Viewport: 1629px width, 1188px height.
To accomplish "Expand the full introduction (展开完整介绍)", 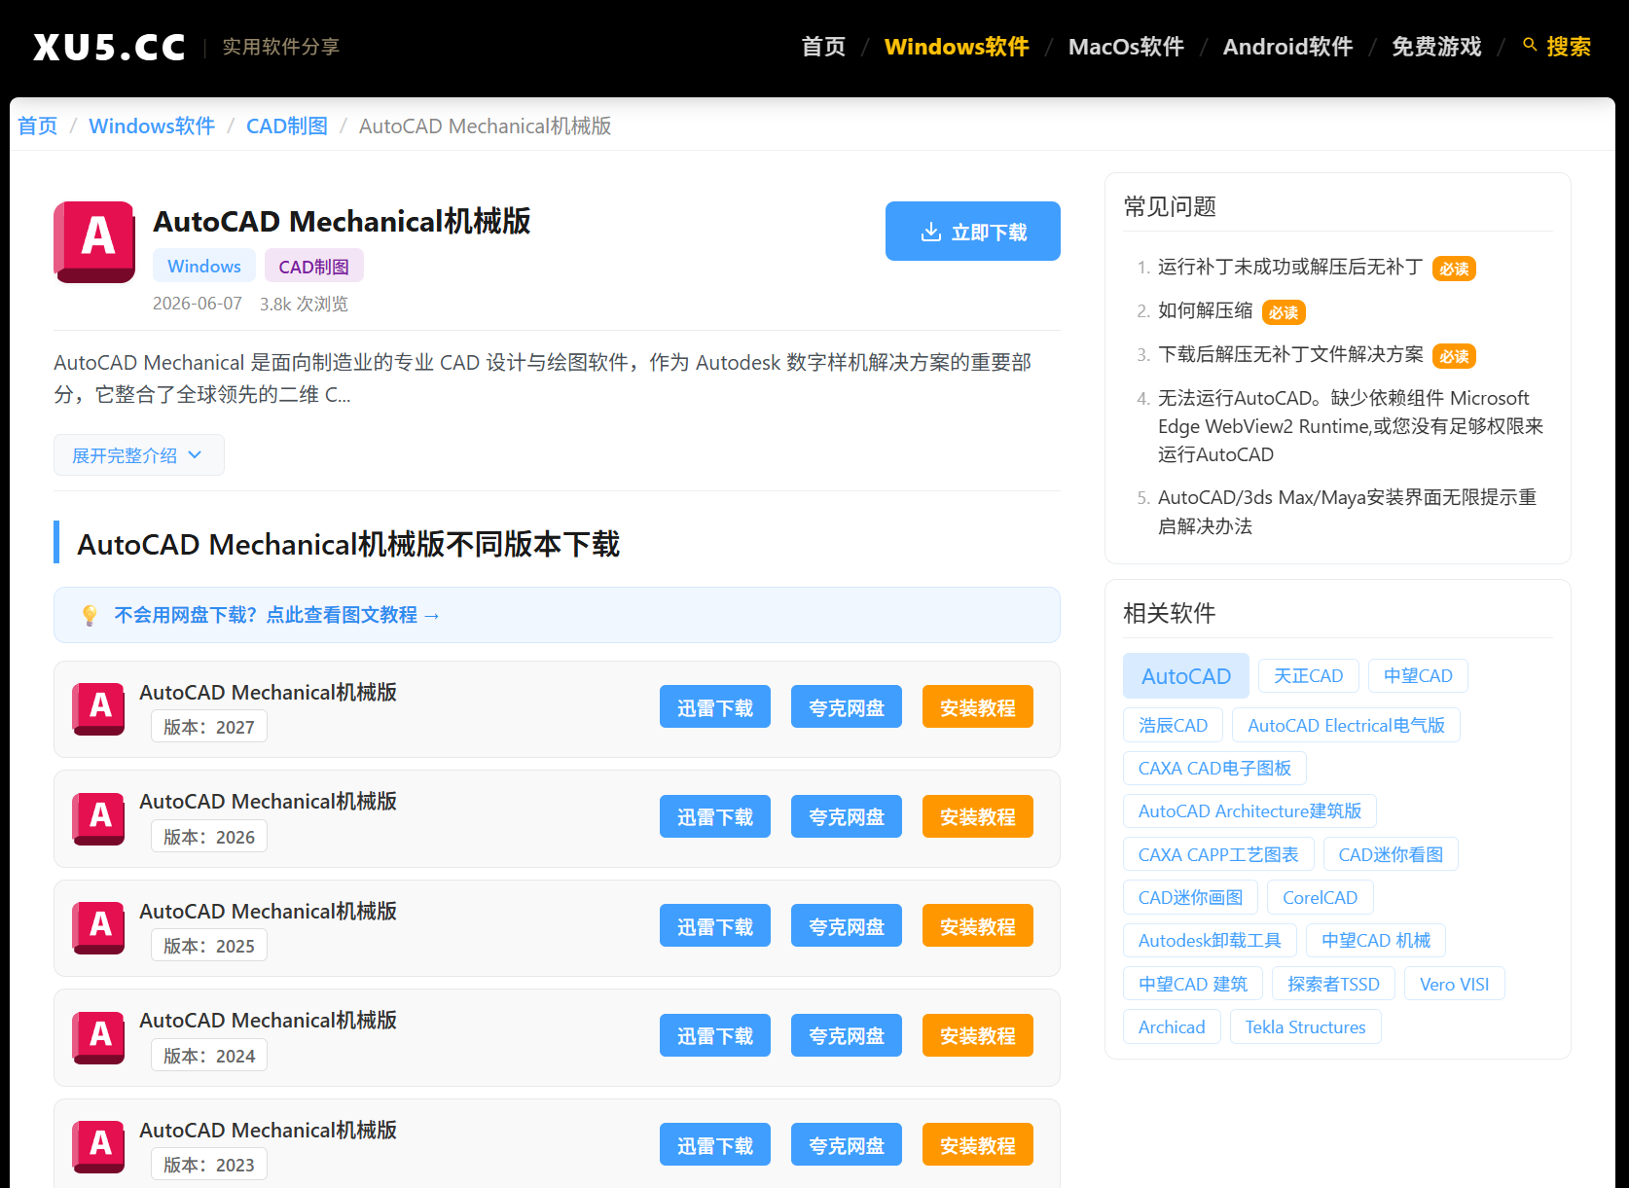I will [x=139, y=455].
